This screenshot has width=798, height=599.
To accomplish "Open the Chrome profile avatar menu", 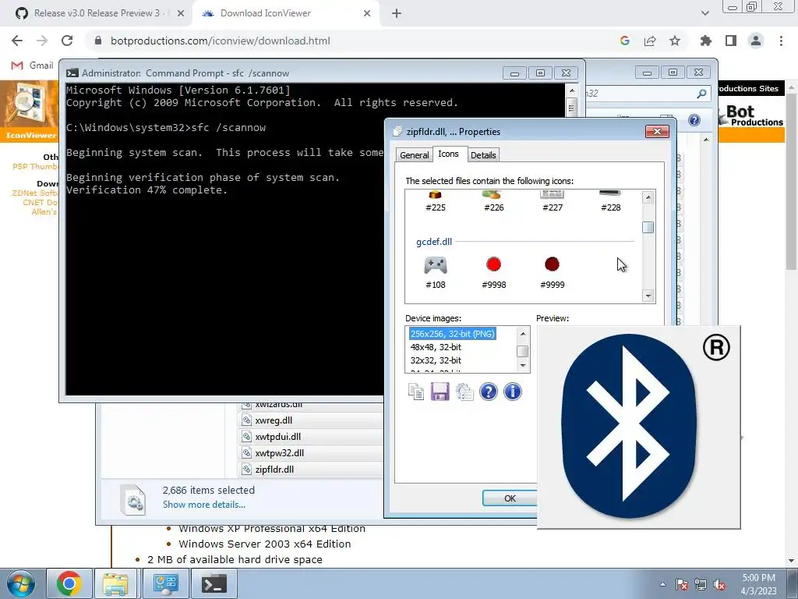I will pos(756,41).
